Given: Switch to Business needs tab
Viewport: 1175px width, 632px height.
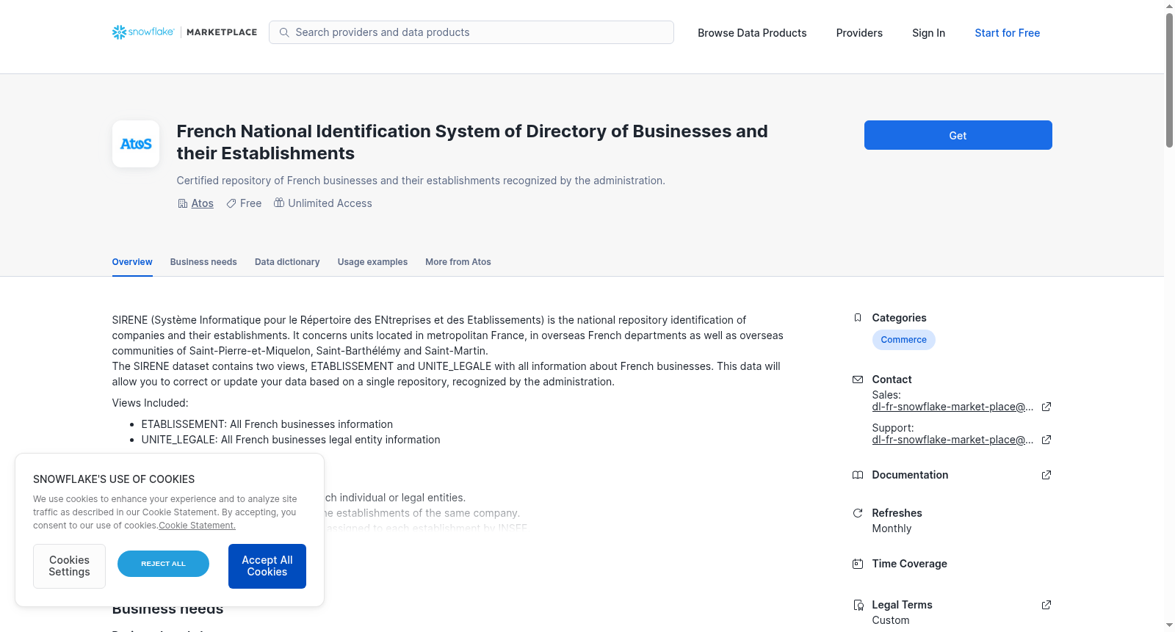Looking at the screenshot, I should click(x=203, y=262).
